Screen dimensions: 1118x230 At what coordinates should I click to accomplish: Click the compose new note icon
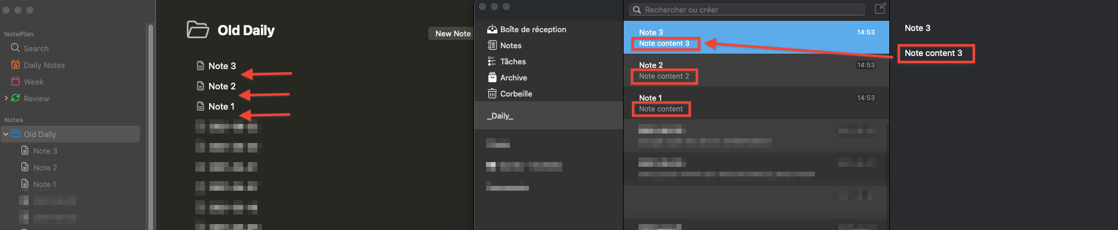(x=880, y=8)
